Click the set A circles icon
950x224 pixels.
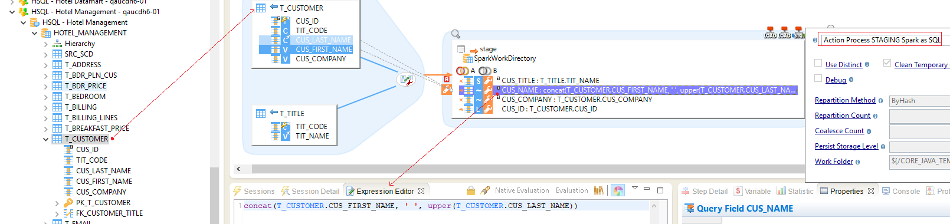463,71
